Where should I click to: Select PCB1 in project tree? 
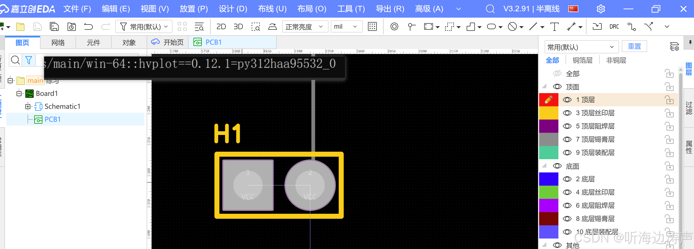click(75, 119)
